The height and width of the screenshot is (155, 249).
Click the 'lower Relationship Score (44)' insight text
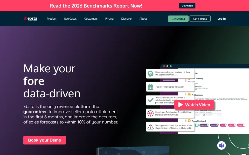click(173, 113)
